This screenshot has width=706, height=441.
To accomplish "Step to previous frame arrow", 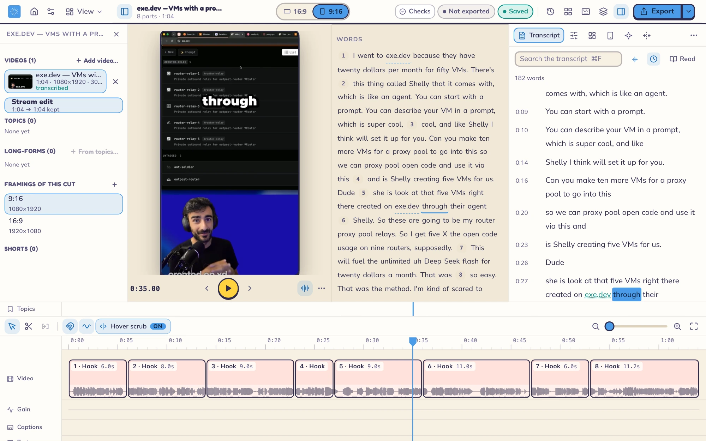I will coord(207,289).
